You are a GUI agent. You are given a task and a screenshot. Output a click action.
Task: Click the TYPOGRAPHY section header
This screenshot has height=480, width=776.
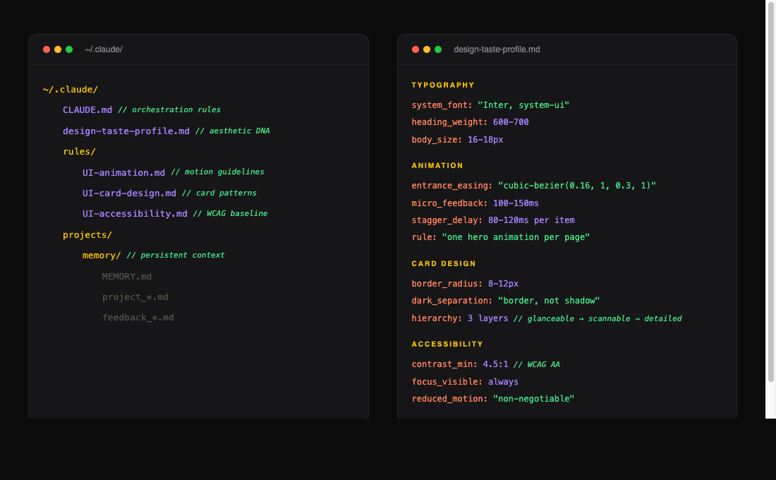tap(443, 85)
